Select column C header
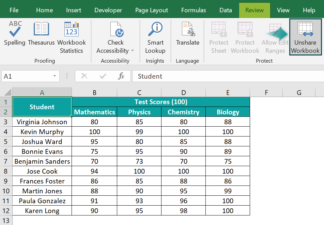The width and height of the screenshot is (324, 225). pyautogui.click(x=139, y=92)
